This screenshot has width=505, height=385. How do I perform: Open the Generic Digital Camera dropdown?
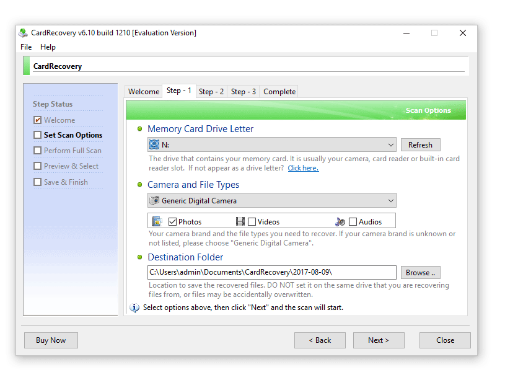coord(390,201)
